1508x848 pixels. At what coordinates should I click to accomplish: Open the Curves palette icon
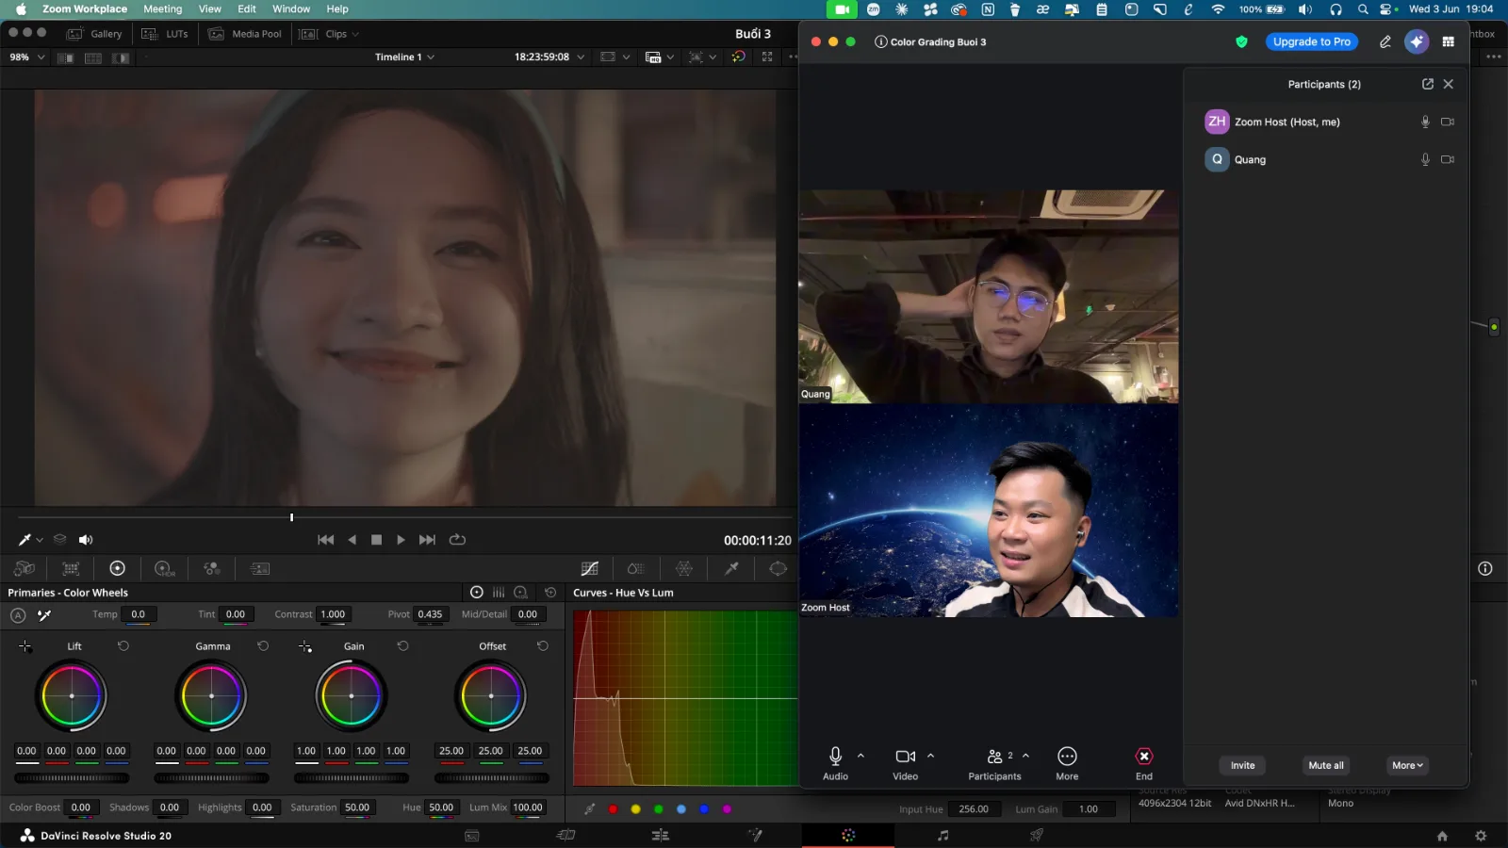point(590,568)
